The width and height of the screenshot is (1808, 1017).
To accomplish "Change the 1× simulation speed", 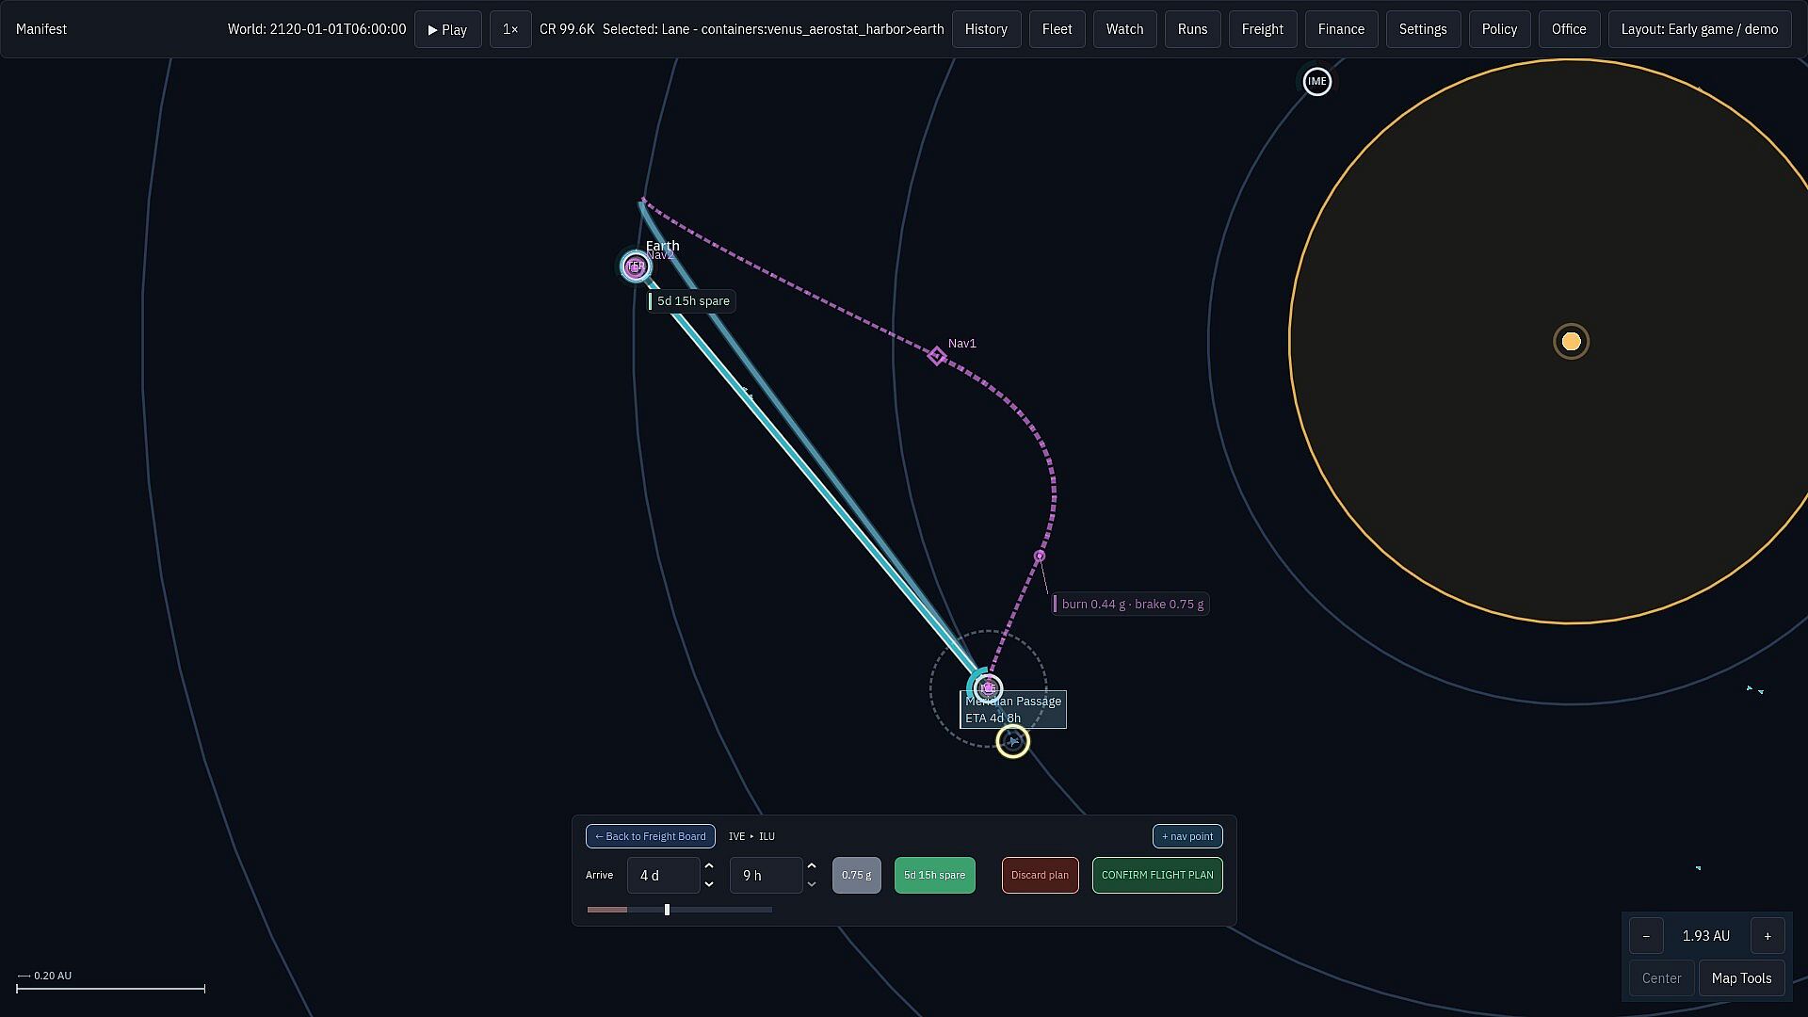I will (x=510, y=29).
